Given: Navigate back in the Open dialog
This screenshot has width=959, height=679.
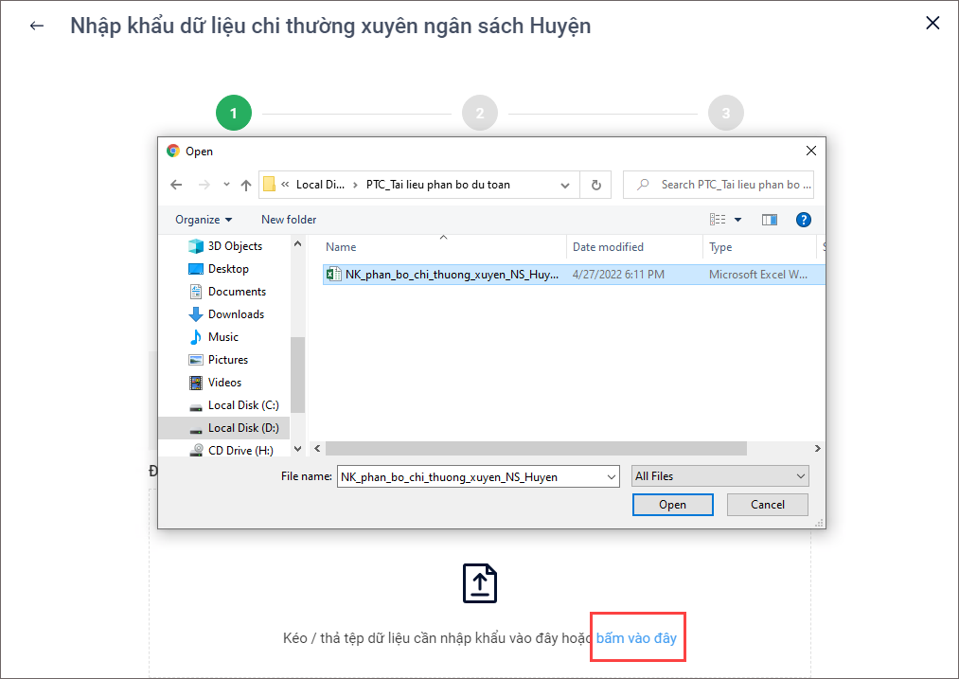Looking at the screenshot, I should coord(175,185).
